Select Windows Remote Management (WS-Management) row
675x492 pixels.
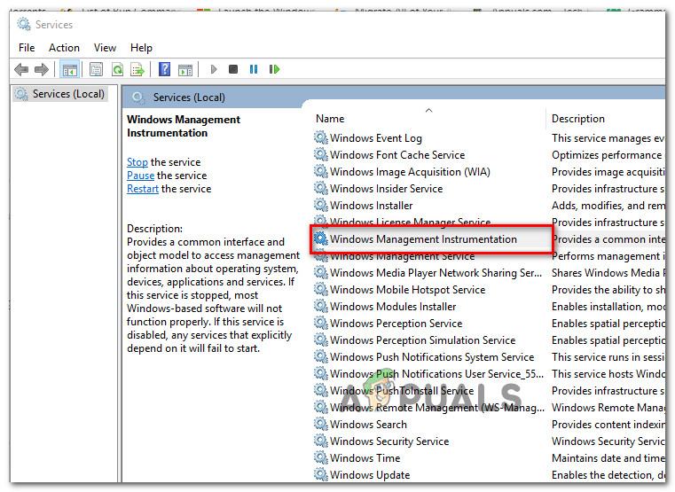429,407
